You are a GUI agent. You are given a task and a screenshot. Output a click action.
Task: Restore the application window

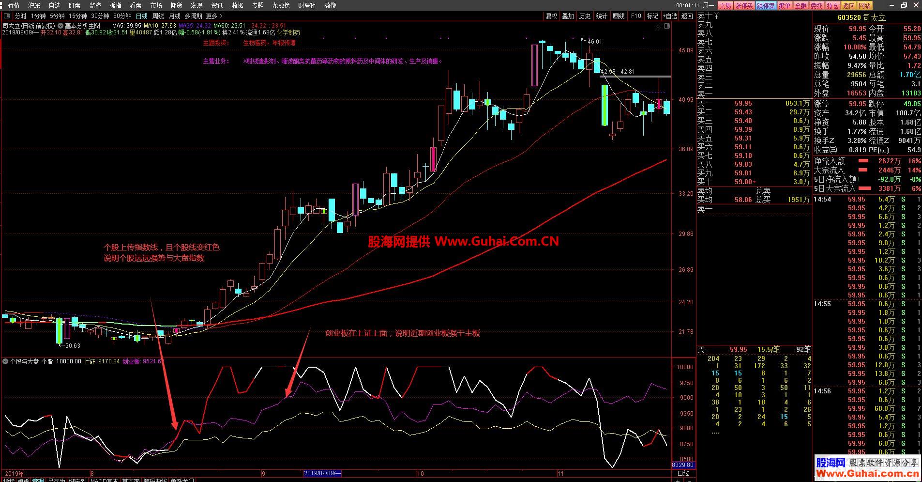tap(904, 5)
